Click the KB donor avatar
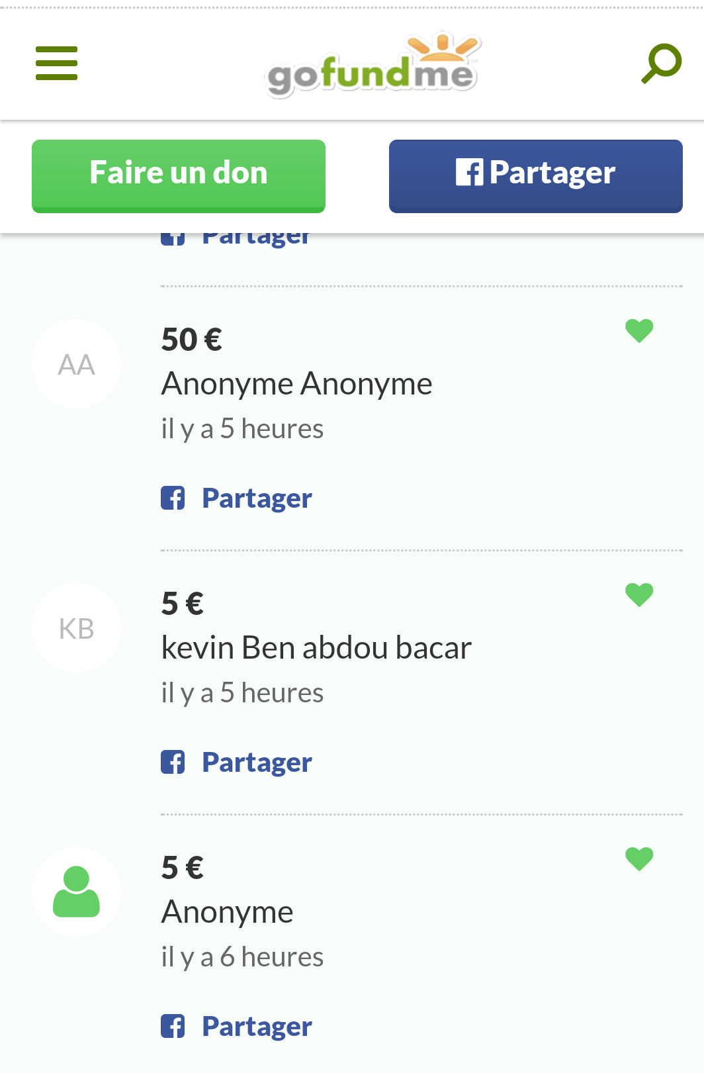The width and height of the screenshot is (704, 1073). tap(76, 628)
